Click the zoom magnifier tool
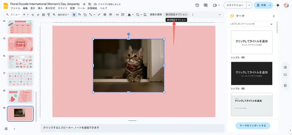The height and width of the screenshot is (135, 292). coord(54,15)
